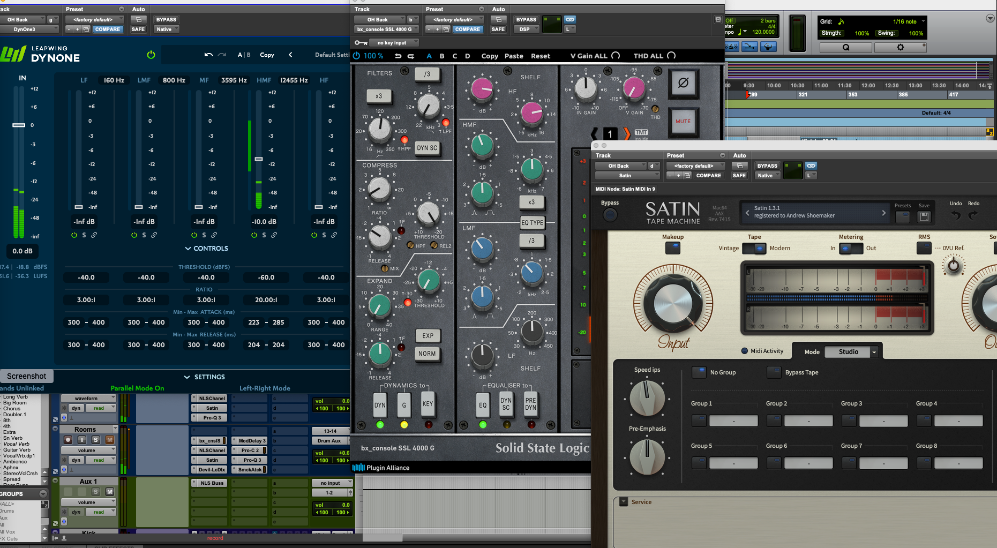Collapse DynOne CONTROLS section
Viewport: 997px width, 548px height.
[206, 249]
